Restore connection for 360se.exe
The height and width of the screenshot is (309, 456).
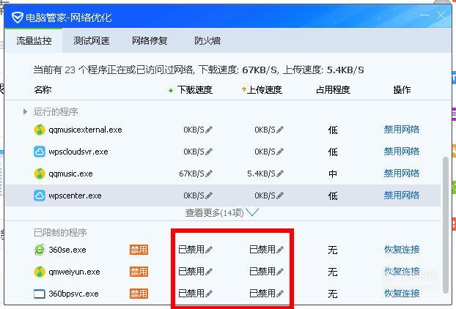click(402, 249)
